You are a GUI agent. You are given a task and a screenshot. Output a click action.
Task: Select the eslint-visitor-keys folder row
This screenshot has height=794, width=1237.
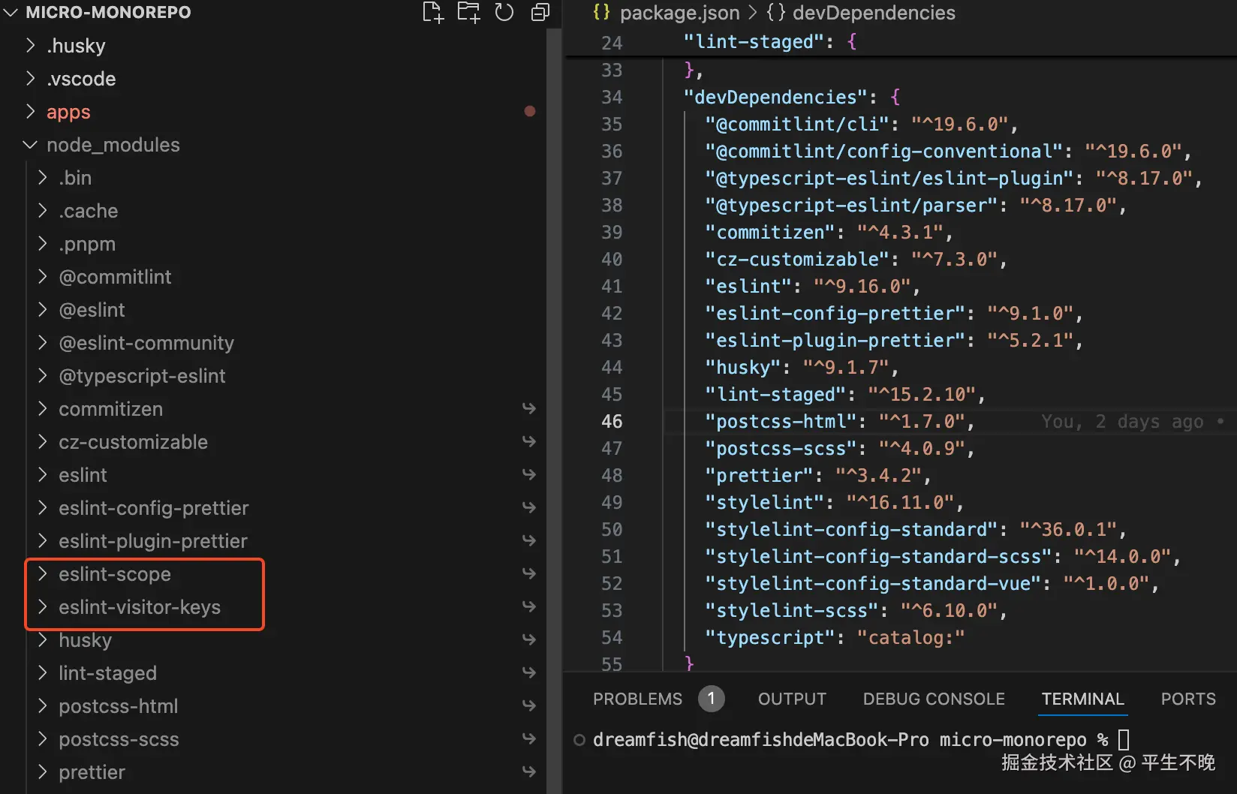coord(274,606)
